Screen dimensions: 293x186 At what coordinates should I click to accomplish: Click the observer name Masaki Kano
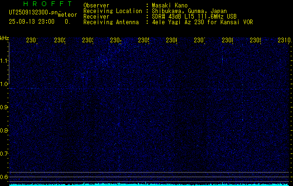(170, 6)
